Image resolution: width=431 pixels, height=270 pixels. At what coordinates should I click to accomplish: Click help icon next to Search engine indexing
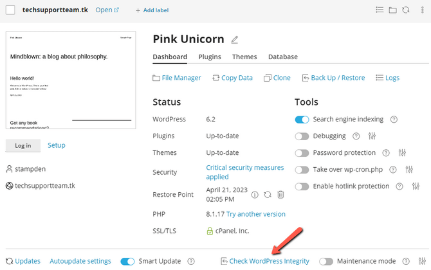(x=394, y=120)
